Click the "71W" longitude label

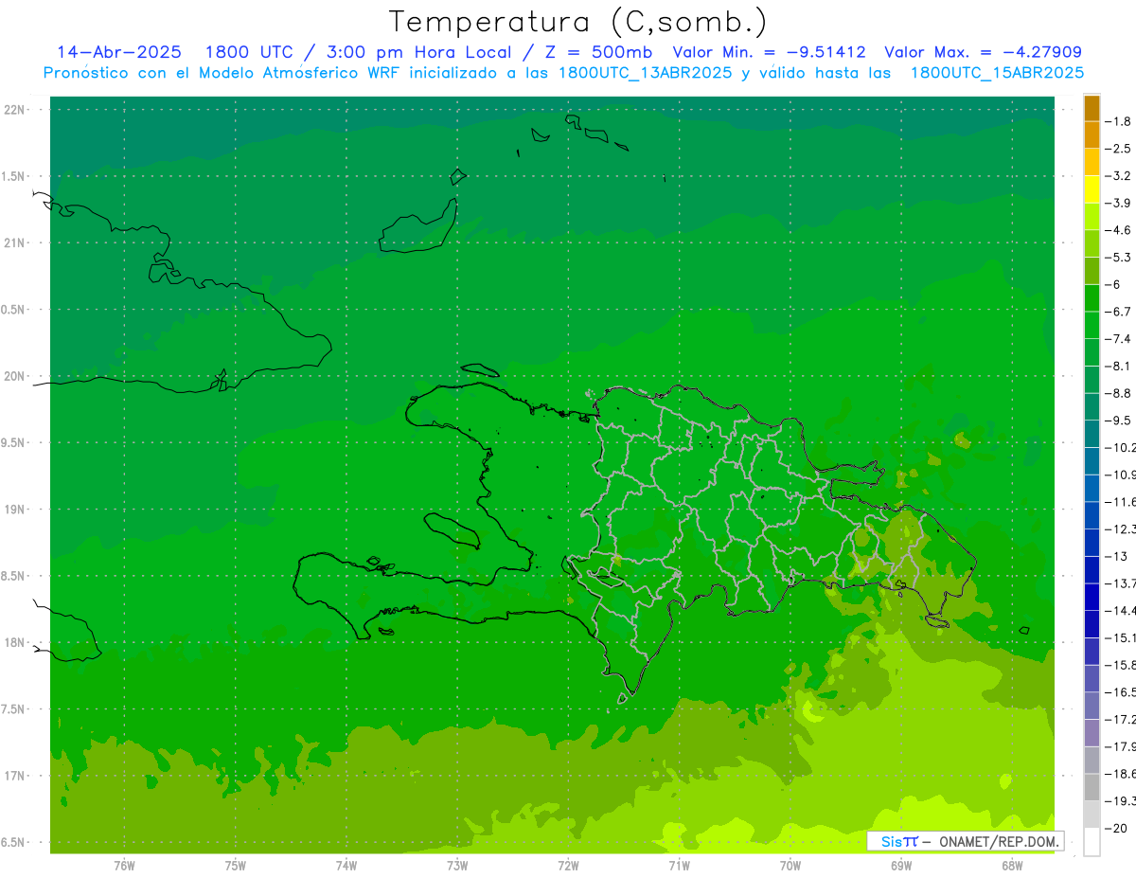(679, 866)
